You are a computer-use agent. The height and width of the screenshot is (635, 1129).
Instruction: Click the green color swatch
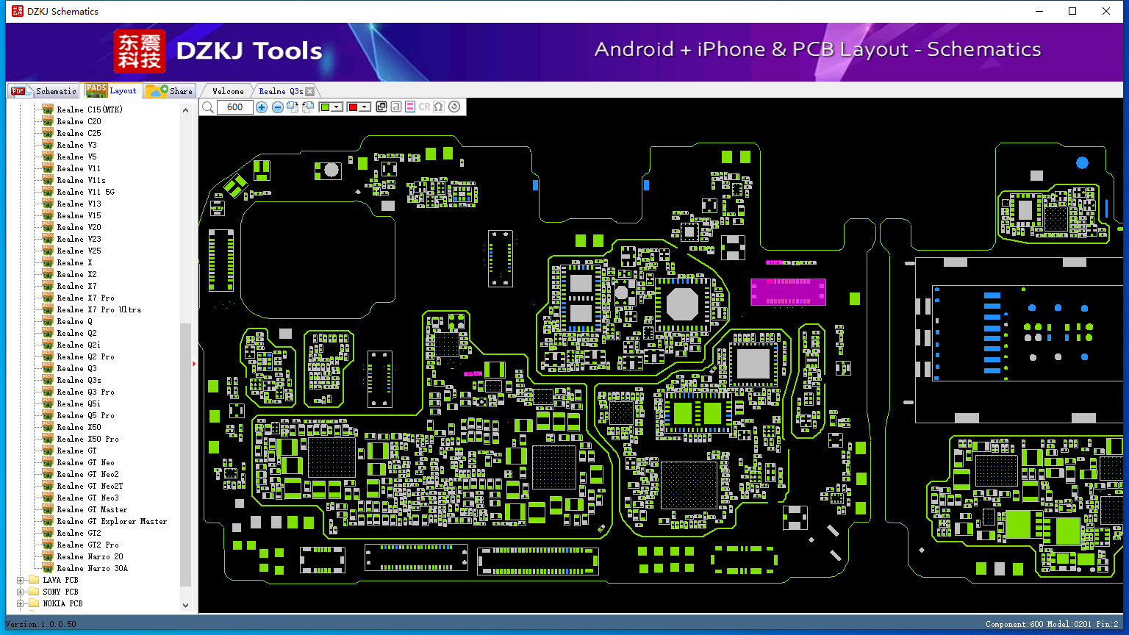point(326,107)
